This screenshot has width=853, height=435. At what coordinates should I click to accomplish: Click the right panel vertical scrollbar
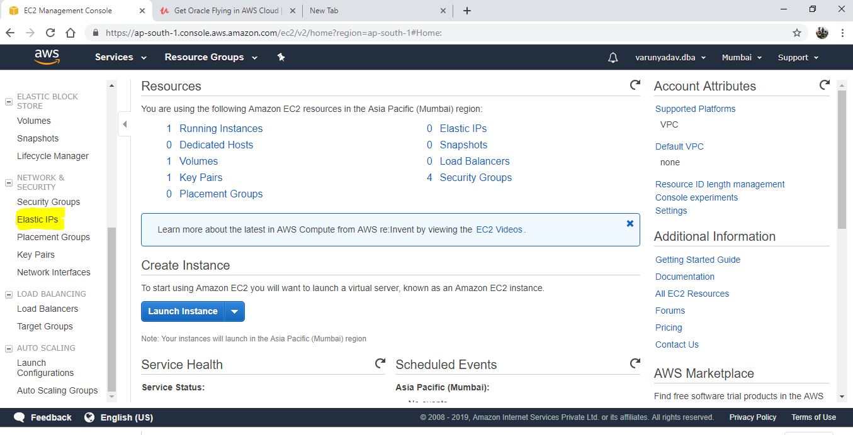click(x=842, y=160)
